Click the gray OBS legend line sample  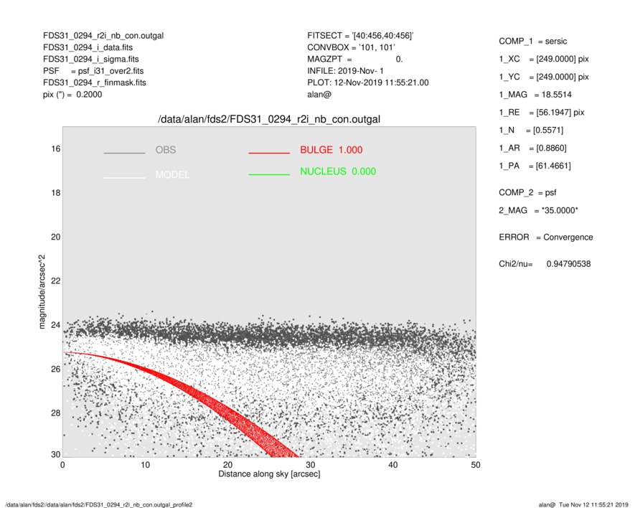click(x=124, y=153)
